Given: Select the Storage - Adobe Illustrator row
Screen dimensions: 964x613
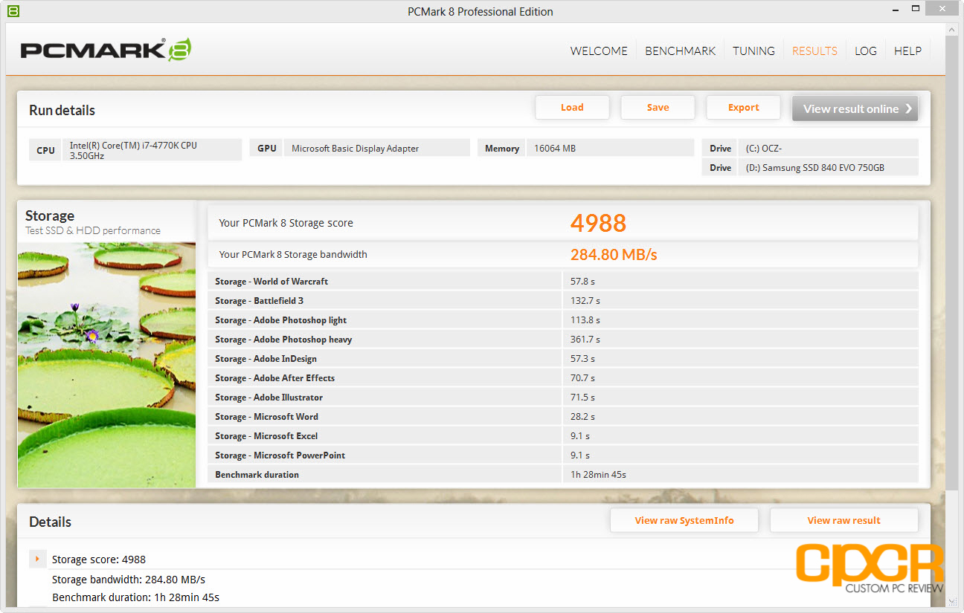Looking at the screenshot, I should click(563, 397).
